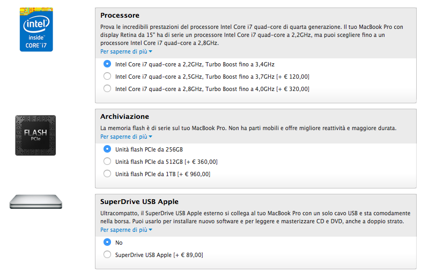Choose the 512GB PCIe flash storage
The width and height of the screenshot is (421, 272).
point(107,162)
